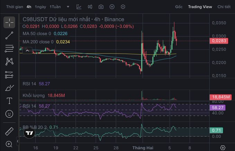Open the Fibonacci retracement tool
This screenshot has width=235, height=151.
pyautogui.click(x=9, y=48)
